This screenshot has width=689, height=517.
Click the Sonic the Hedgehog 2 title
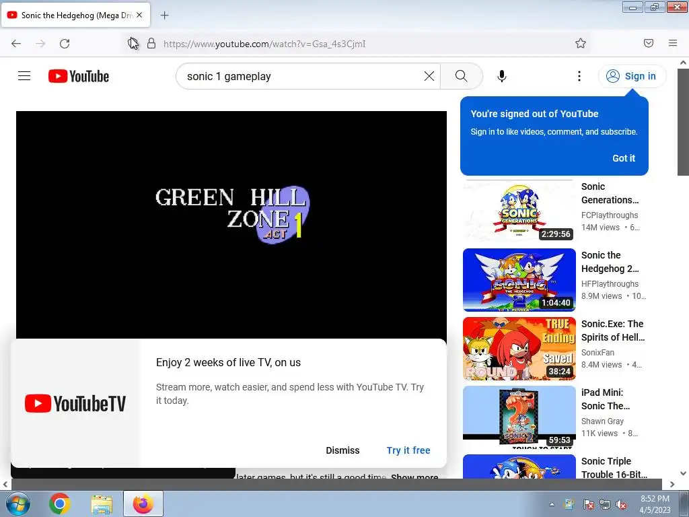pyautogui.click(x=610, y=262)
